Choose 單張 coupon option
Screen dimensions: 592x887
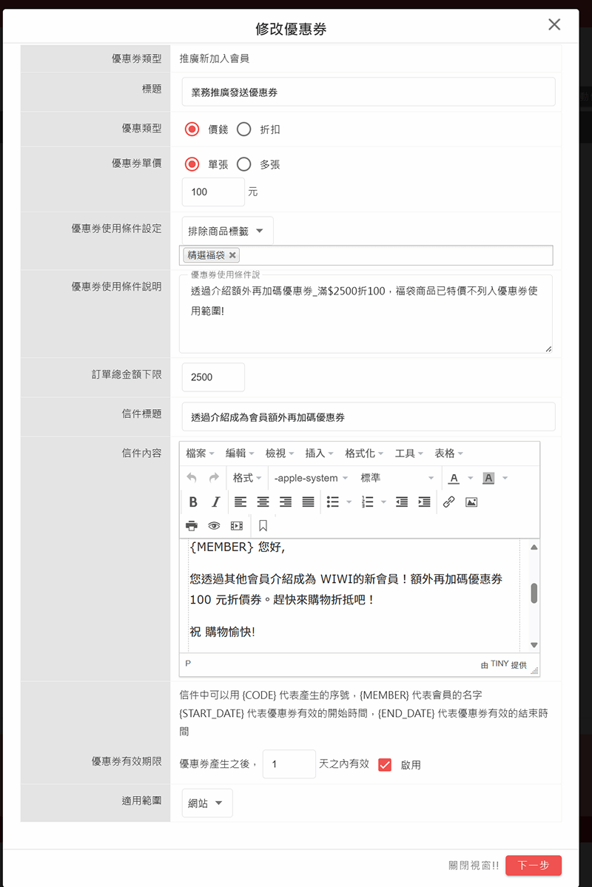coord(192,165)
